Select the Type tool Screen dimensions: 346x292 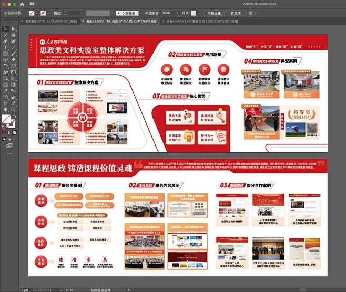click(5, 47)
